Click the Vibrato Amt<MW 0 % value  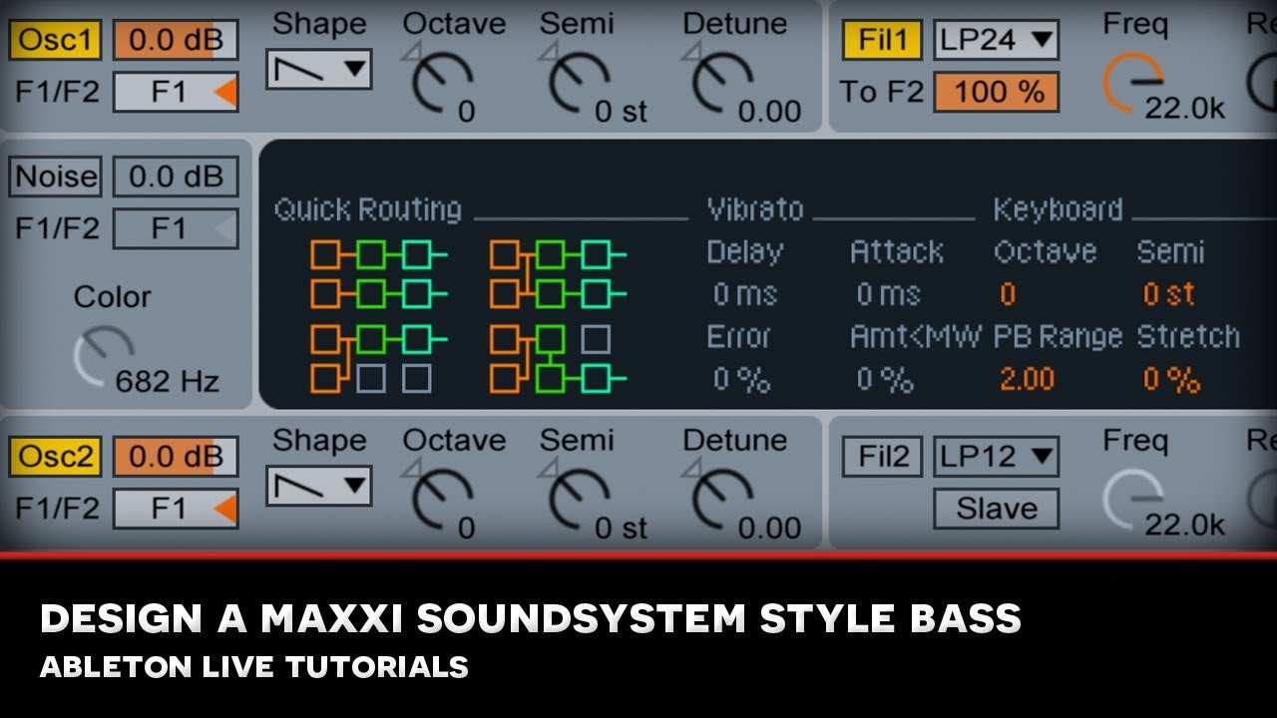tap(885, 379)
